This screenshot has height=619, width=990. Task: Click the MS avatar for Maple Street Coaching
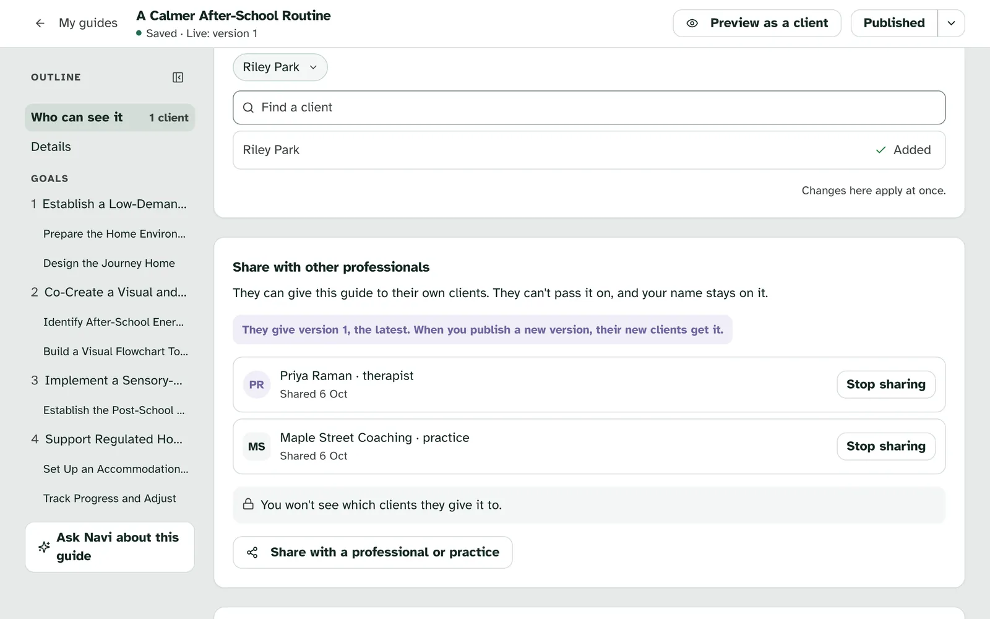(256, 446)
